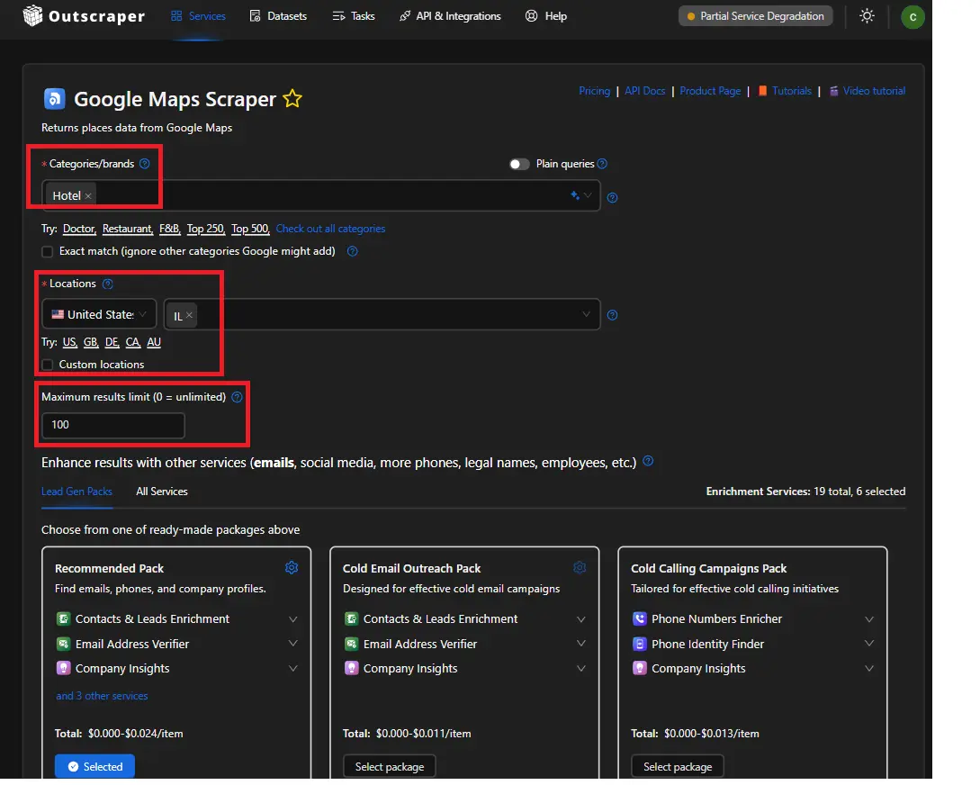Click the favorite star next to Google Maps Scraper

pyautogui.click(x=292, y=99)
